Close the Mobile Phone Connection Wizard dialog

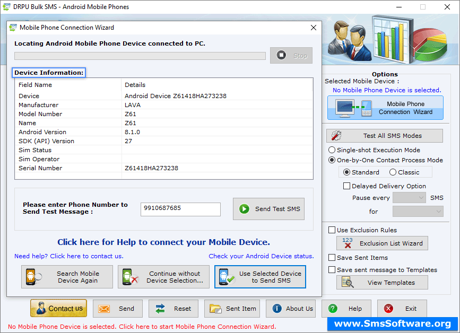314,28
